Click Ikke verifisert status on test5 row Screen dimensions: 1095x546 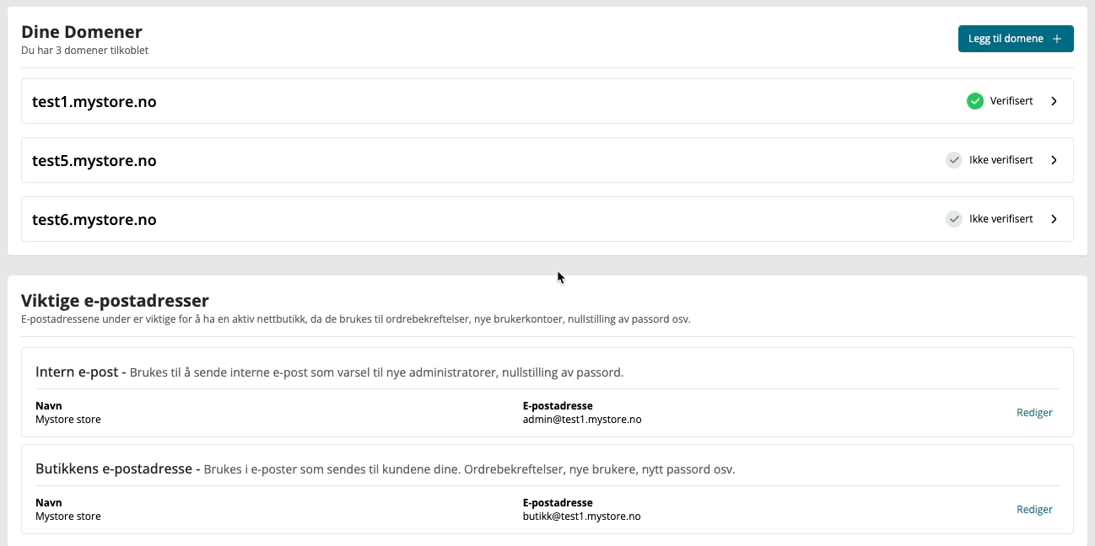point(1001,160)
